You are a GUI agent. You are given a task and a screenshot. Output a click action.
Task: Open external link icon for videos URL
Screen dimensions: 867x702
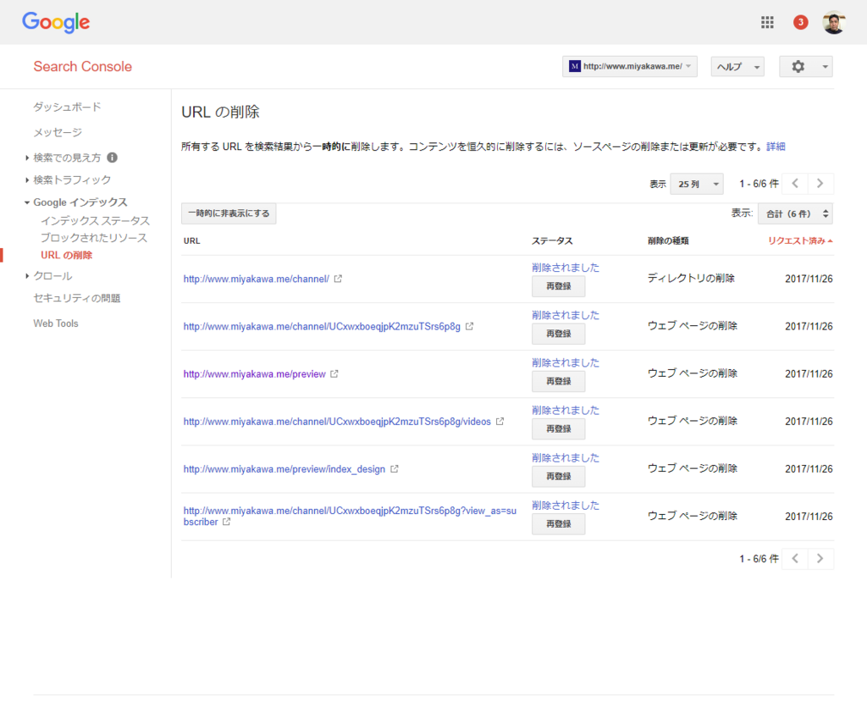pos(500,422)
